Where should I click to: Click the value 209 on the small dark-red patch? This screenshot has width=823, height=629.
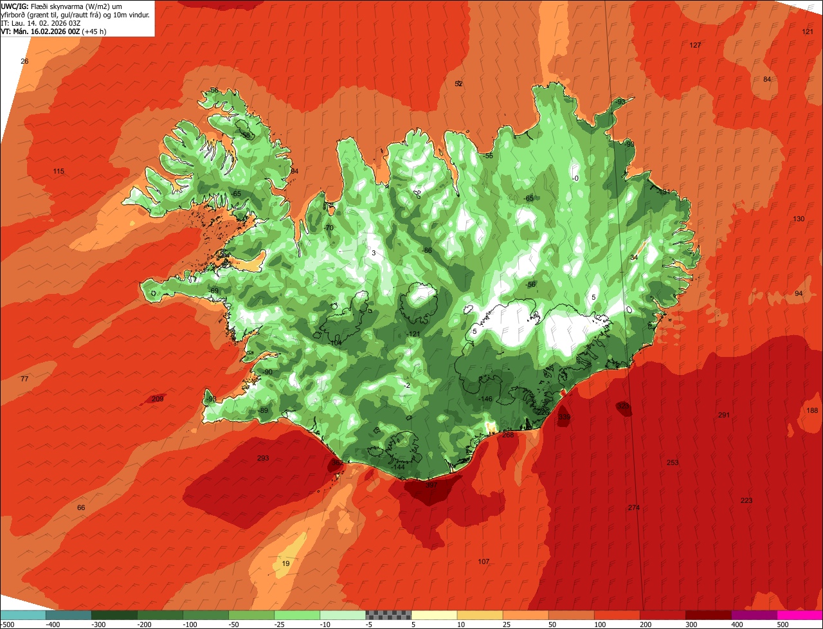pyautogui.click(x=158, y=399)
